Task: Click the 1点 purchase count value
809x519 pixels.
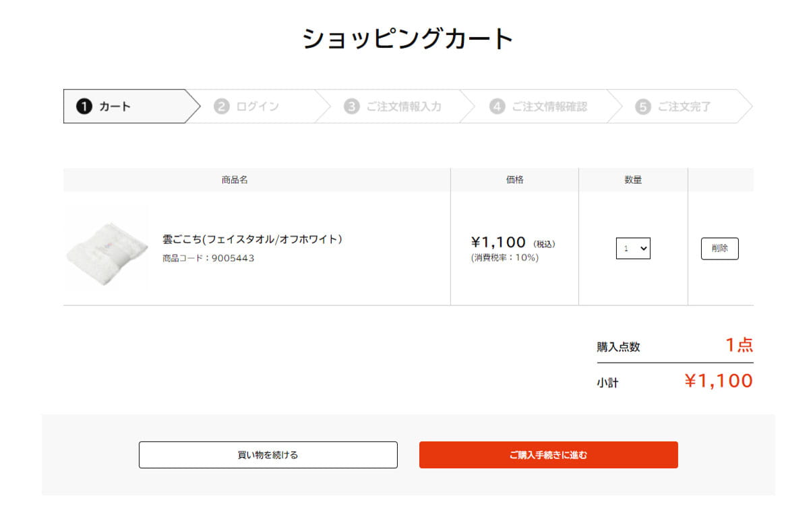Action: [x=740, y=345]
